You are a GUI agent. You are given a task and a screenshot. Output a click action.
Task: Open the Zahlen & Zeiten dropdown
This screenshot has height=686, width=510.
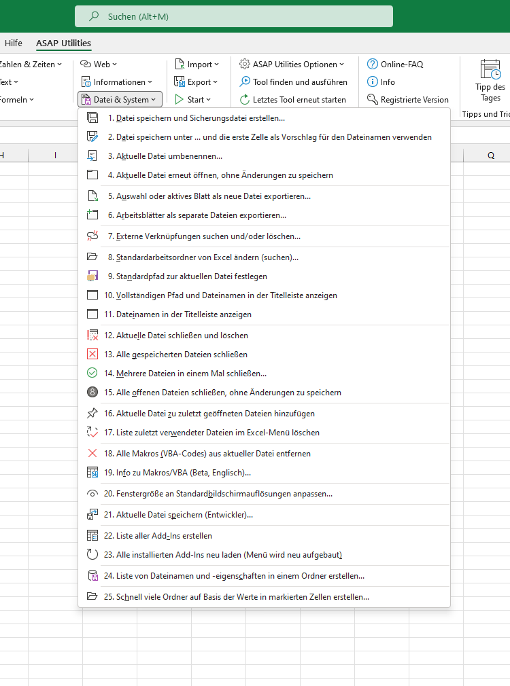30,65
